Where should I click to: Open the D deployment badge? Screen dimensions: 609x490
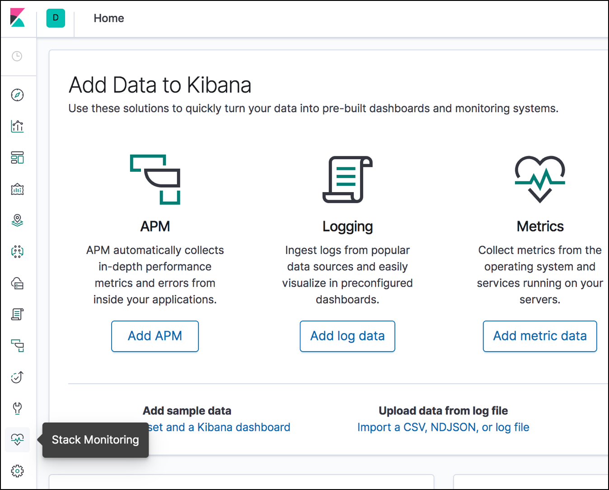[x=55, y=18]
